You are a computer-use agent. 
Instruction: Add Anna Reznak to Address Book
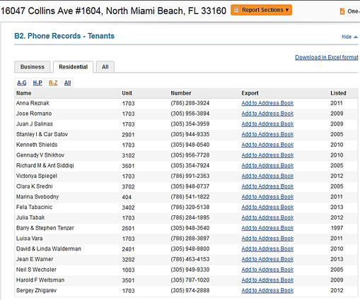267,103
